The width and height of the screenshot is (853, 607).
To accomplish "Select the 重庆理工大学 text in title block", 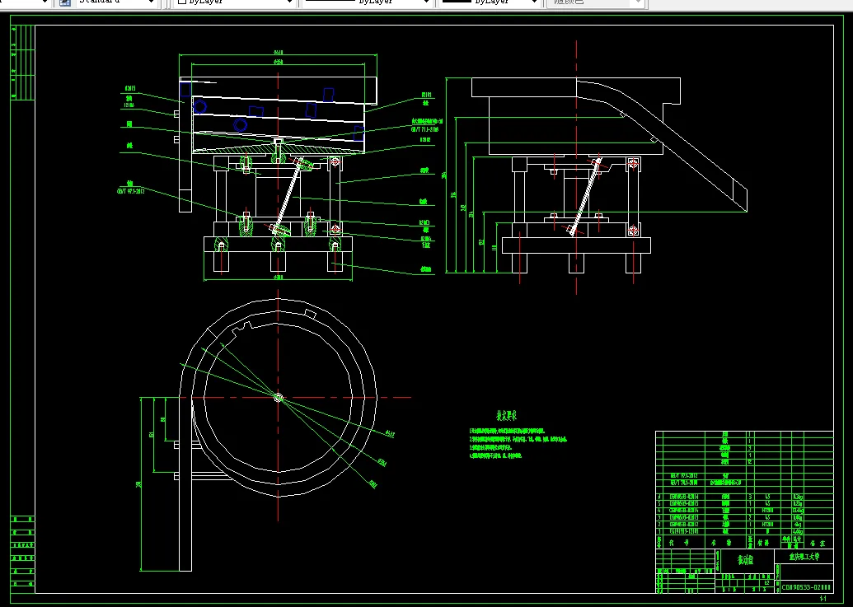I will (804, 557).
